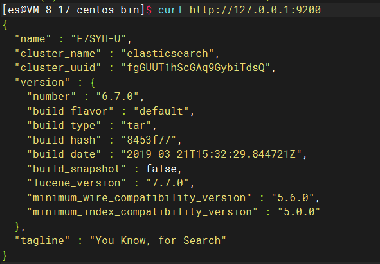
Task: Click the final closing brace of JSON
Action: [x=5, y=255]
